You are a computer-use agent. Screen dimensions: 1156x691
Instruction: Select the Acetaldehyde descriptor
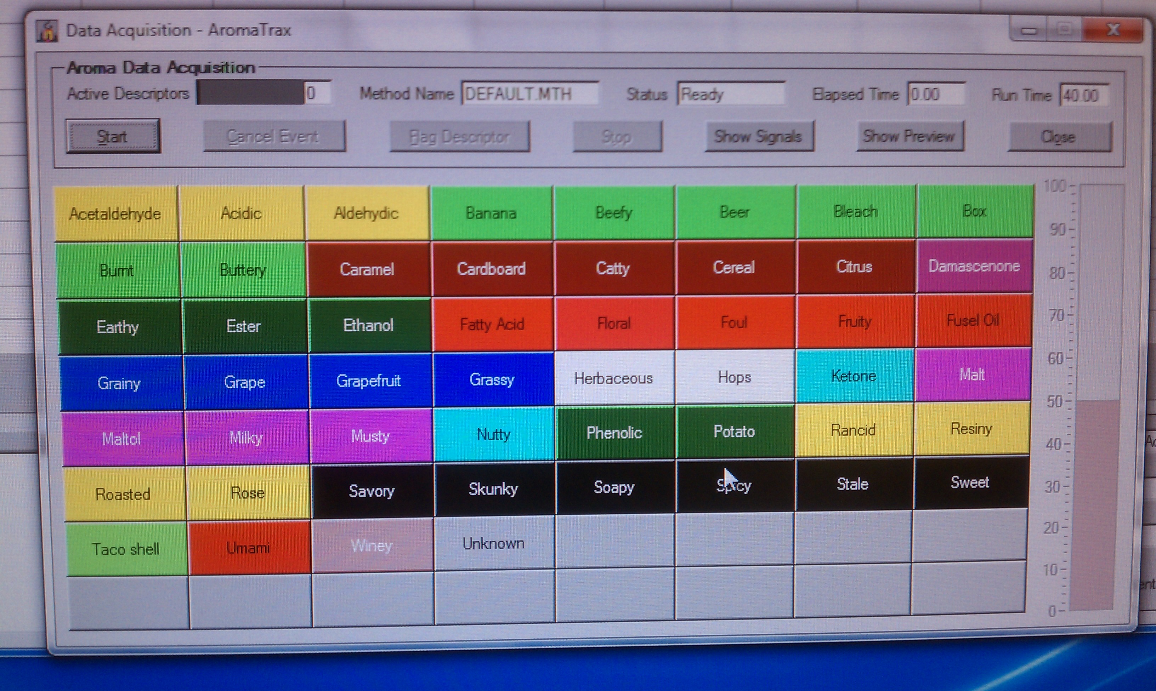click(116, 214)
